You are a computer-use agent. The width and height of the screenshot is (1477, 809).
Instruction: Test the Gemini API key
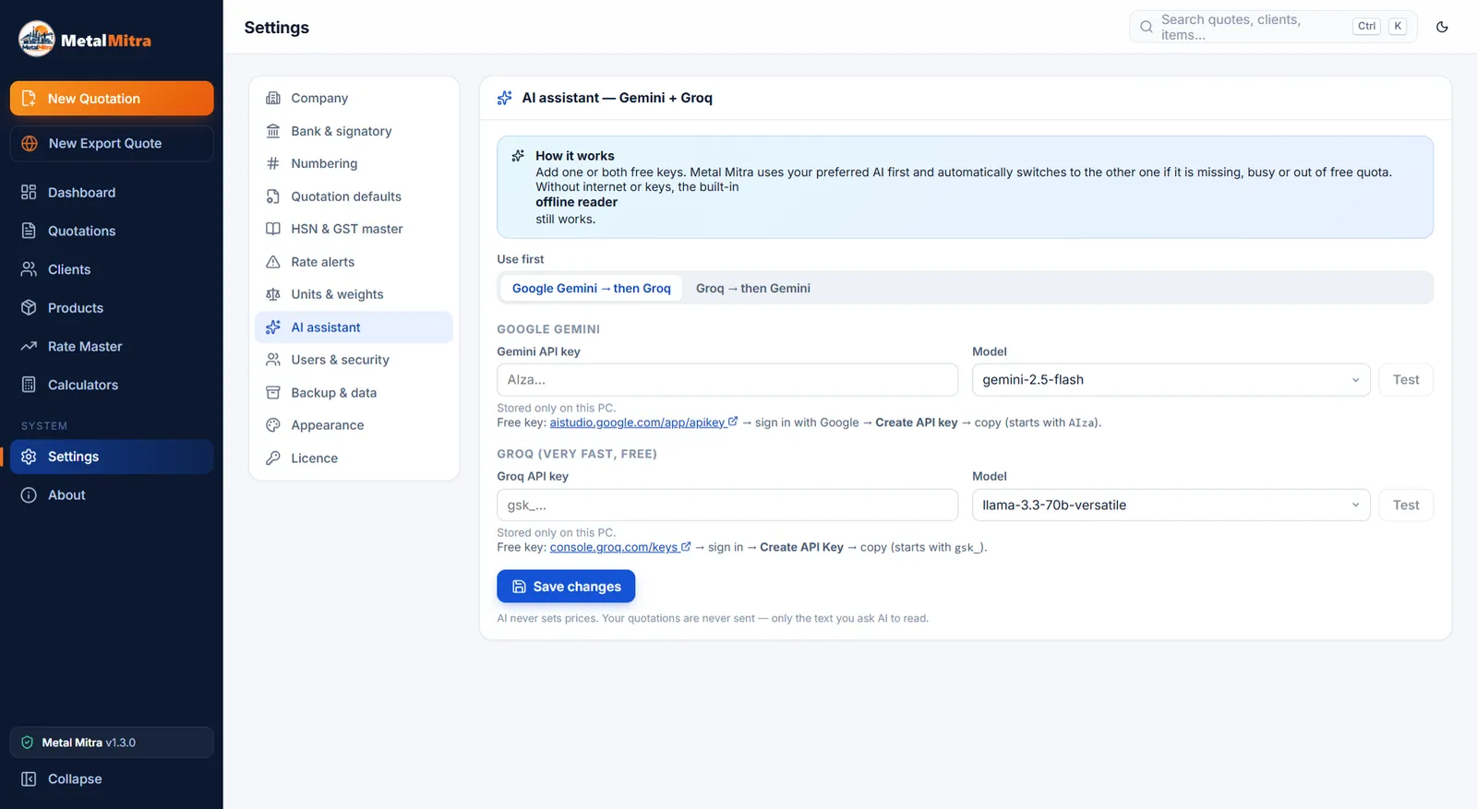[1406, 379]
